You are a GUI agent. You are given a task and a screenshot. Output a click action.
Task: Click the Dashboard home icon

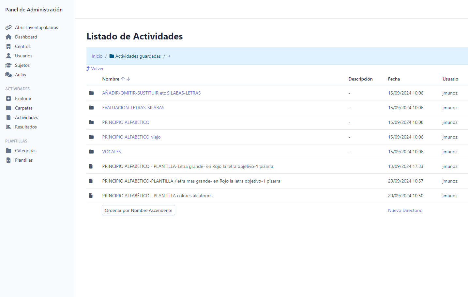click(x=8, y=37)
